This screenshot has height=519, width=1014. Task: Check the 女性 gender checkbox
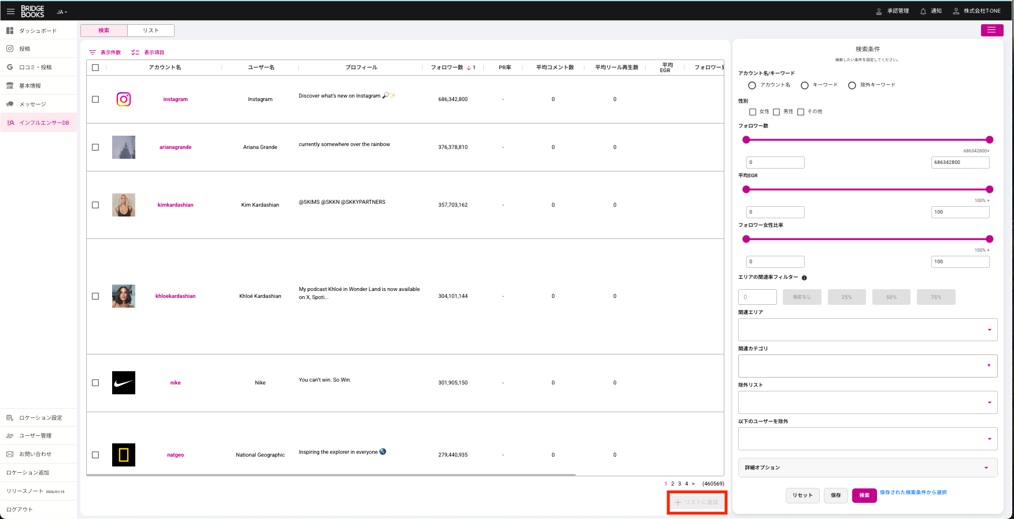(752, 112)
